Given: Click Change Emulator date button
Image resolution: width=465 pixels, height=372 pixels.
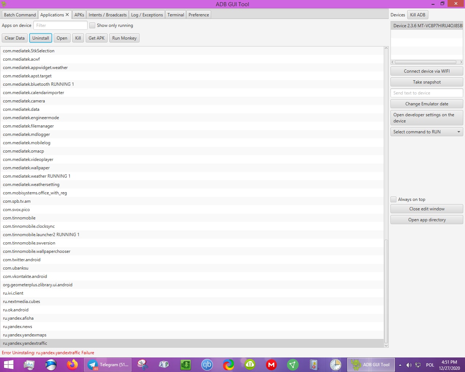Looking at the screenshot, I should click(x=426, y=104).
